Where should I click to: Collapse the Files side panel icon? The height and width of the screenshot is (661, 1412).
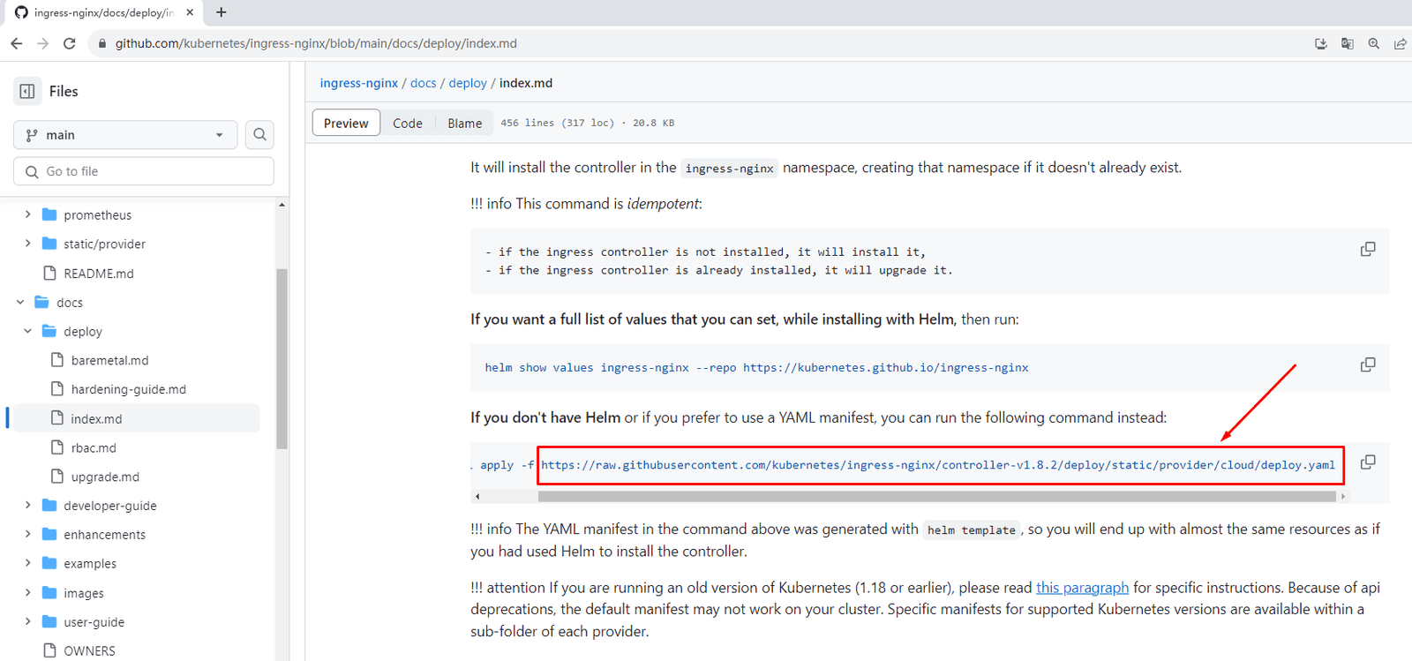pos(27,91)
